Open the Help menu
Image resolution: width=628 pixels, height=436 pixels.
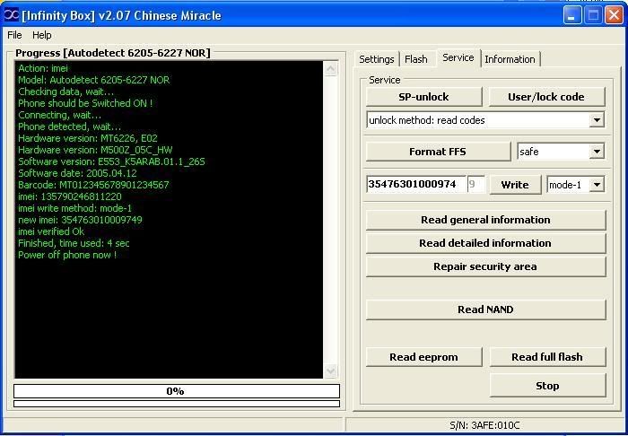[41, 35]
